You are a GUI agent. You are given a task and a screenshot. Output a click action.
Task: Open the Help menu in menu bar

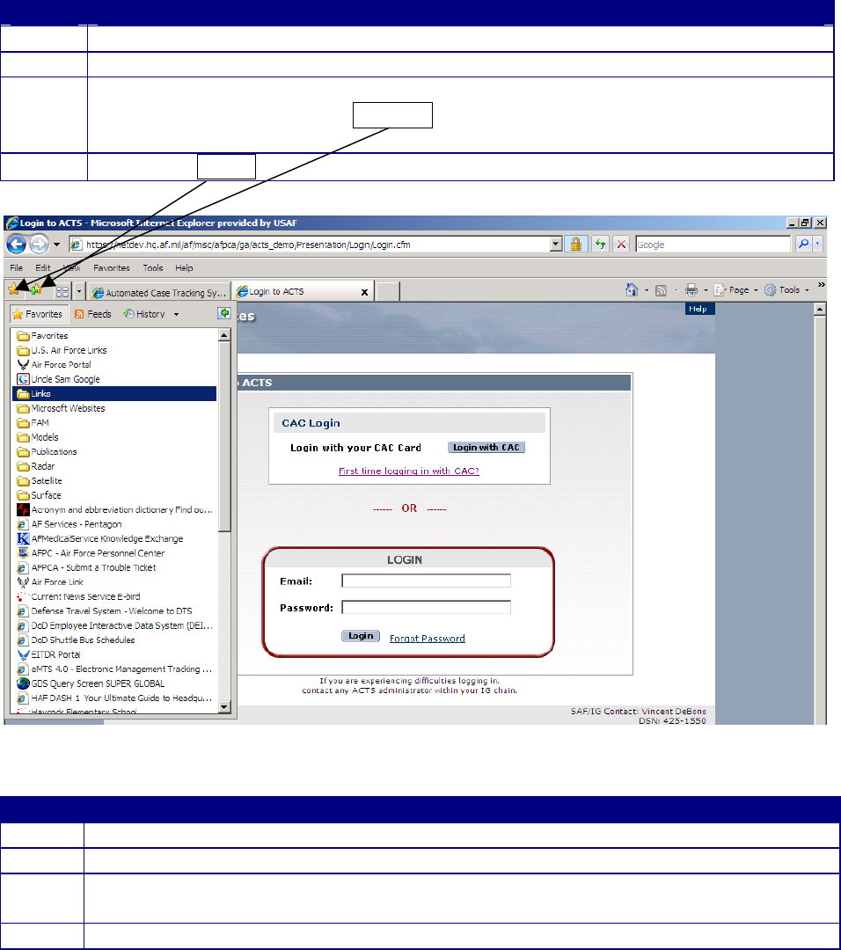[184, 267]
